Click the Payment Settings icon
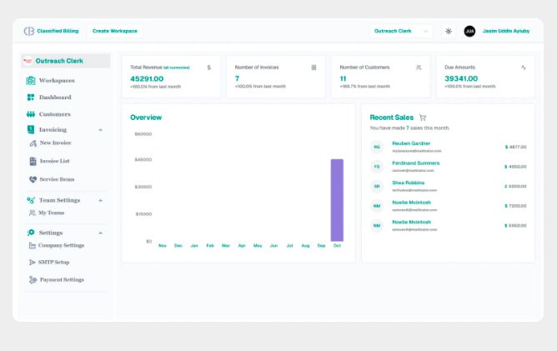Viewport: 557px width, 351px height. pyautogui.click(x=32, y=279)
